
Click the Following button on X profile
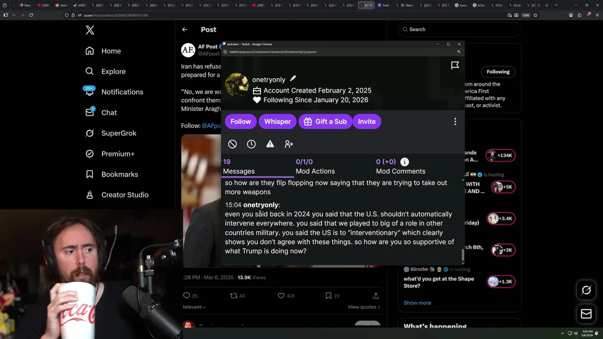[498, 72]
